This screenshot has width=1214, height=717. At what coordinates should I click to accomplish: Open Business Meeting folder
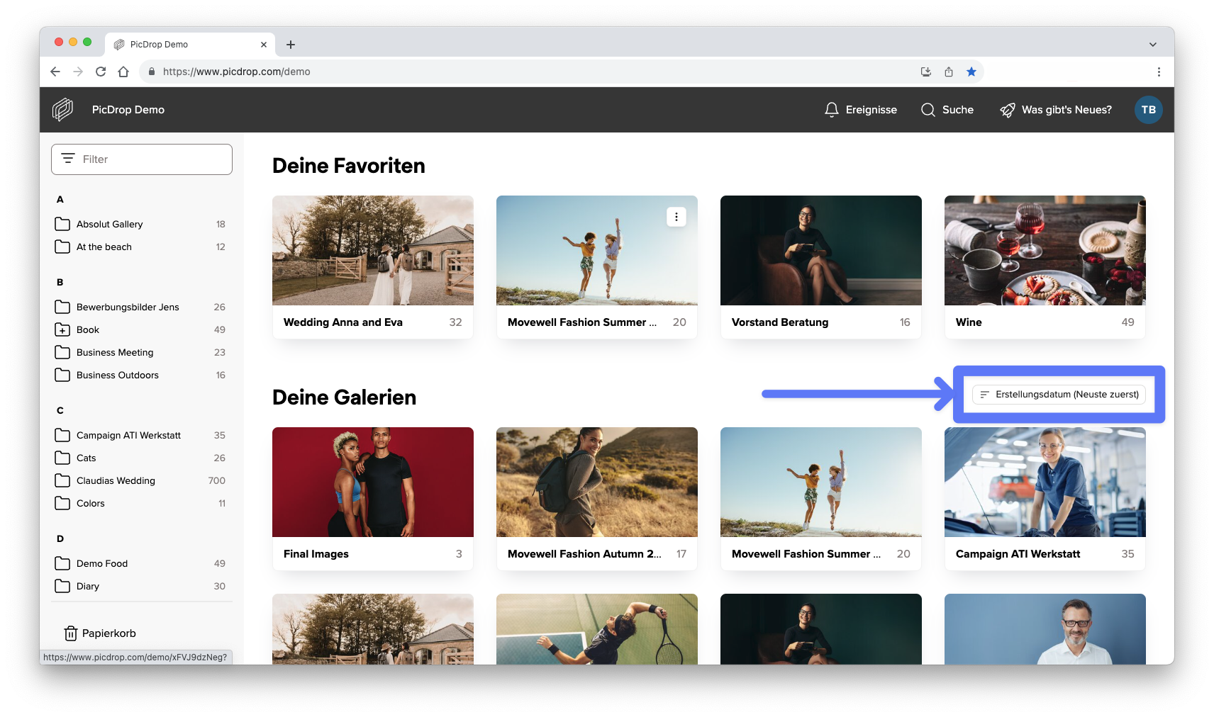140,352
